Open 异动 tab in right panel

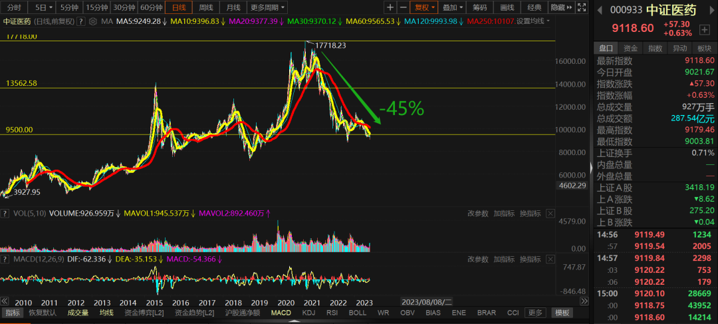[x=680, y=48]
